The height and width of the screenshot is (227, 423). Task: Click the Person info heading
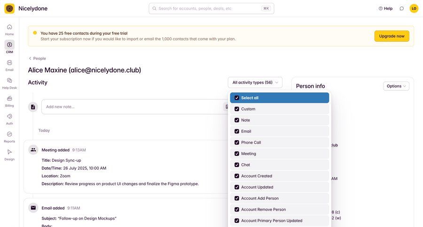310,86
